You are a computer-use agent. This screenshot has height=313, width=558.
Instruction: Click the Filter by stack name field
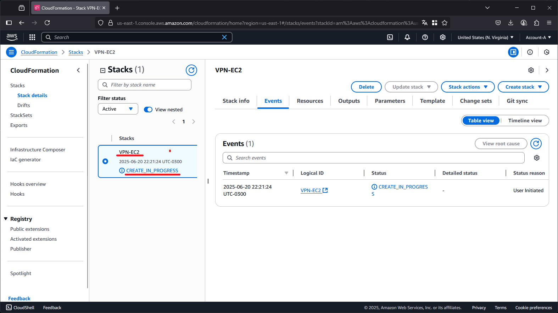click(x=145, y=85)
